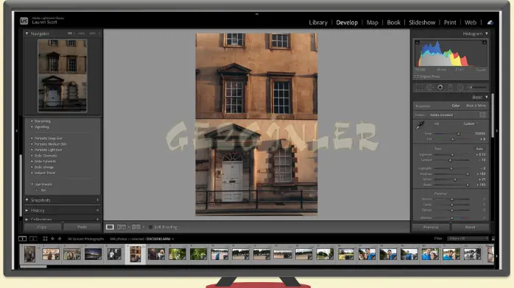Click the Previous button
The height and width of the screenshot is (288, 514).
(x=431, y=227)
